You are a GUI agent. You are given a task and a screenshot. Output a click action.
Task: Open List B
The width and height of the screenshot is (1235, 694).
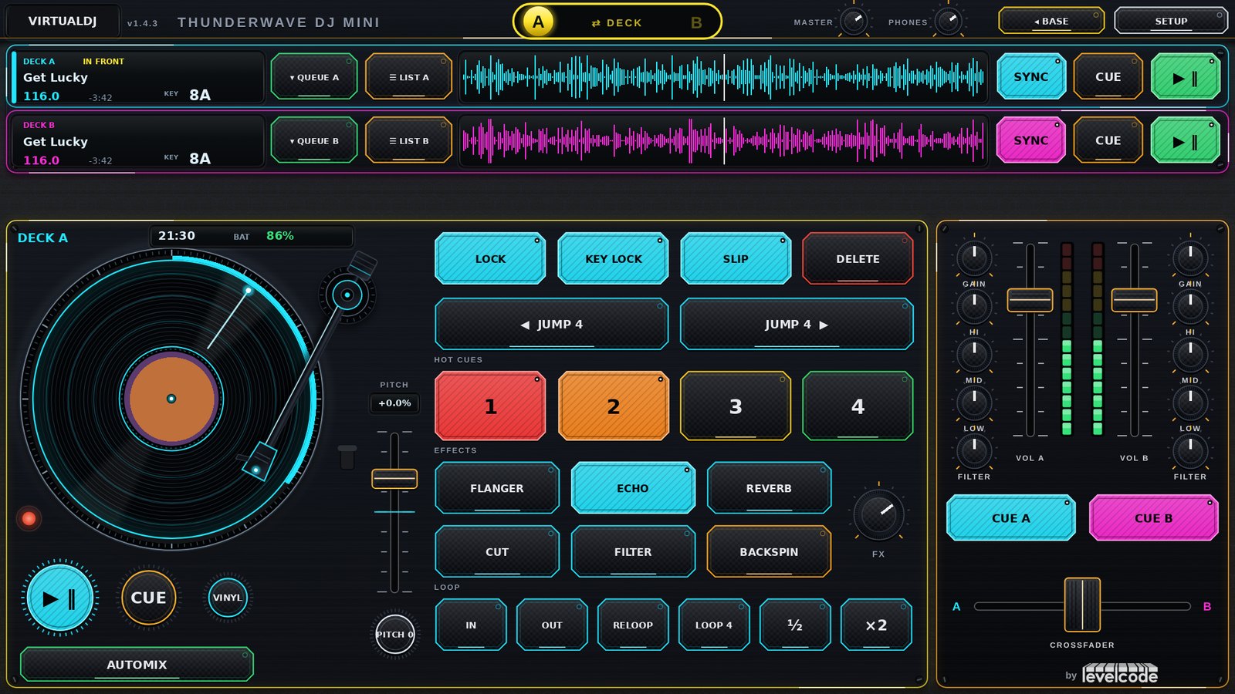point(408,141)
